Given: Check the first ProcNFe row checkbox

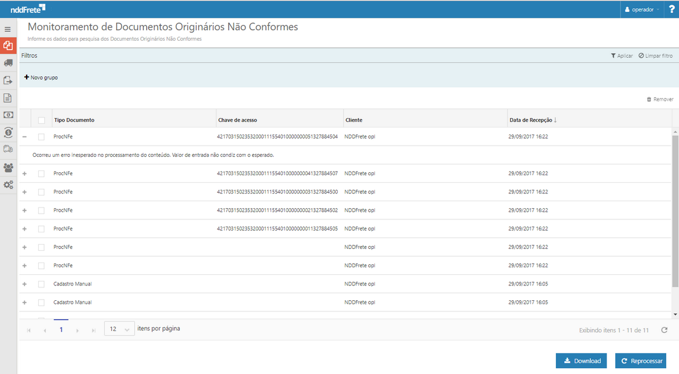Looking at the screenshot, I should 41,137.
